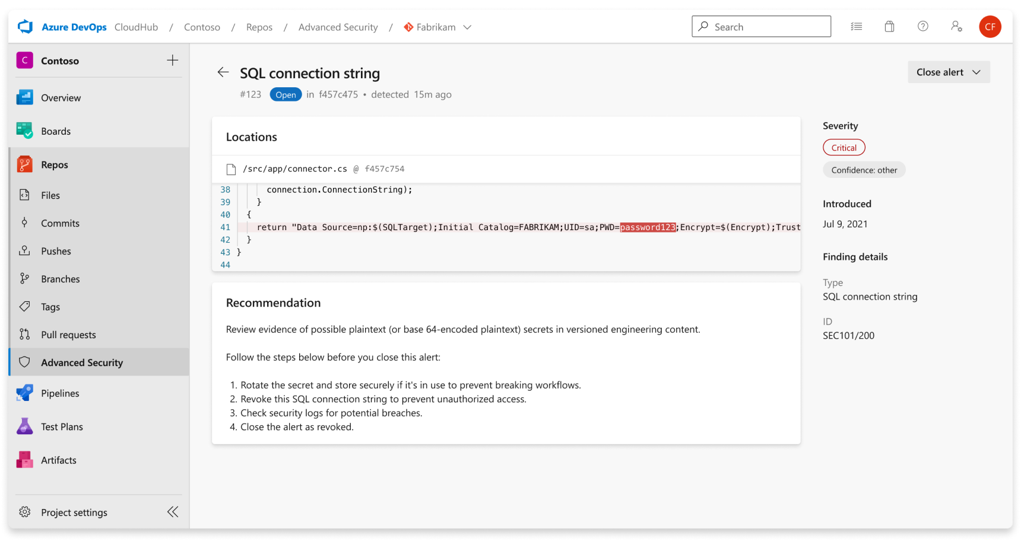Screen dimensions: 1021x541
Task: Open the work items list icon
Action: [856, 27]
